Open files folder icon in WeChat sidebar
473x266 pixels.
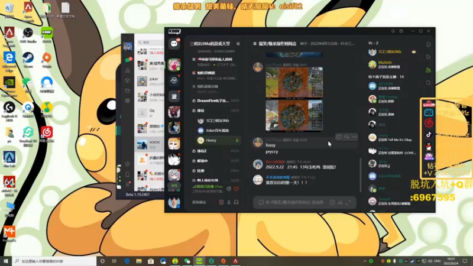128,90
